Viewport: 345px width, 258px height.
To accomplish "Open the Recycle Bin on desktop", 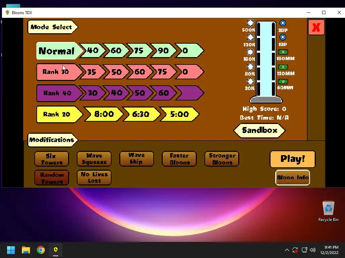I will click(328, 211).
